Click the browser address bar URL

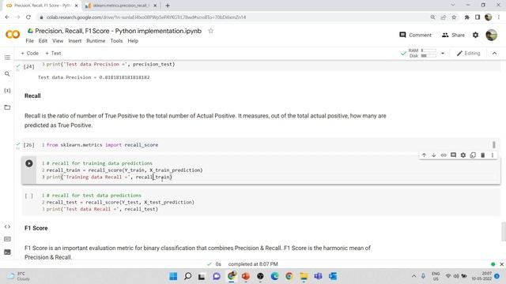(x=145, y=17)
